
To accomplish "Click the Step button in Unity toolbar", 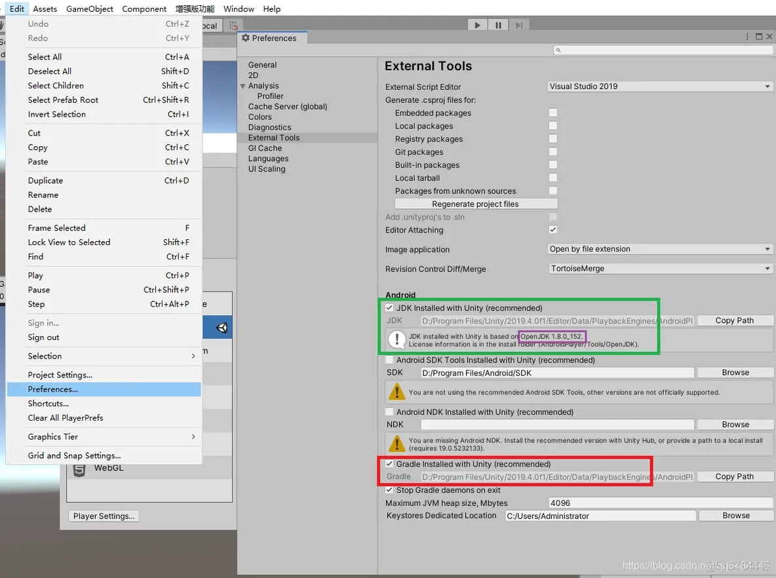I will click(518, 25).
